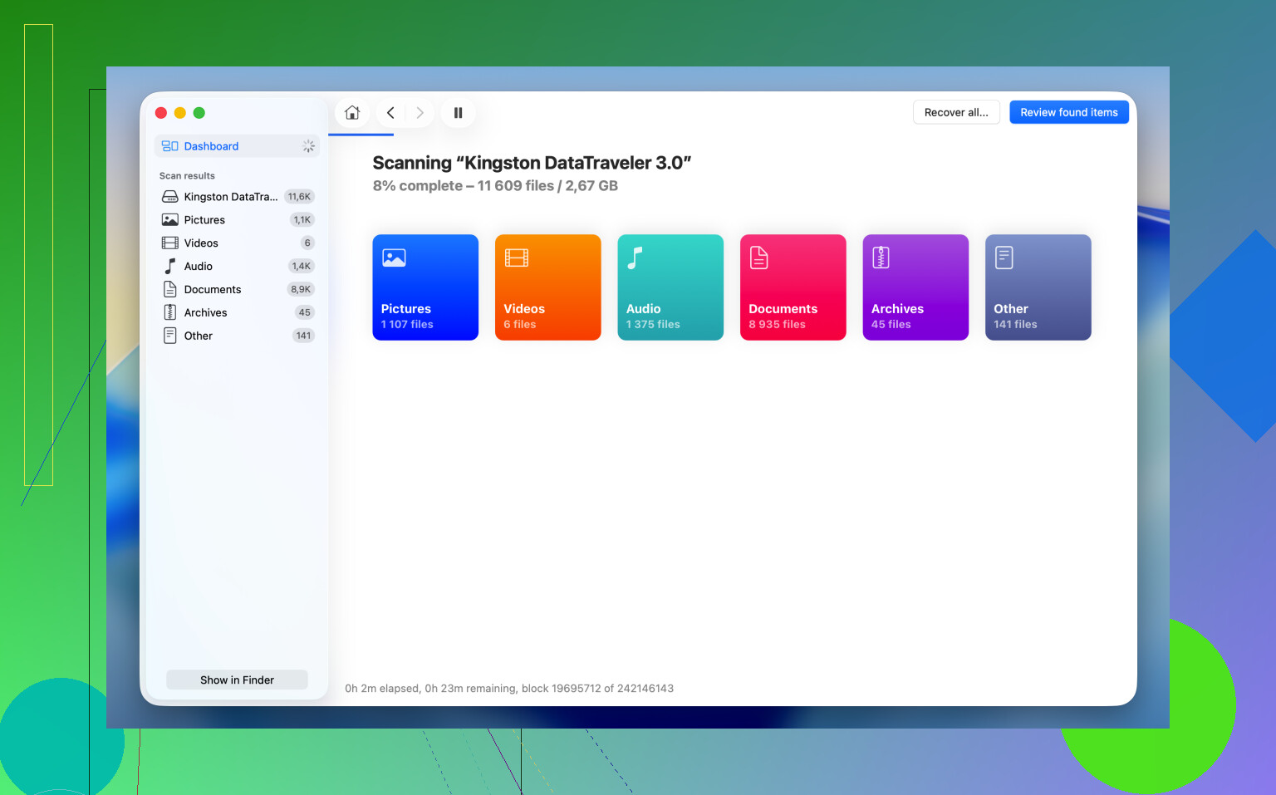The height and width of the screenshot is (795, 1276).
Task: Open Documents in the scan results sidebar
Action: [x=238, y=290]
